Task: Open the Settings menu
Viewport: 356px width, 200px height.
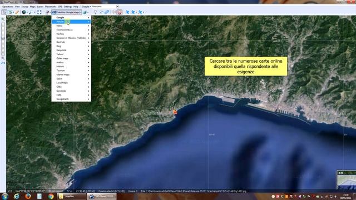Action: point(68,7)
